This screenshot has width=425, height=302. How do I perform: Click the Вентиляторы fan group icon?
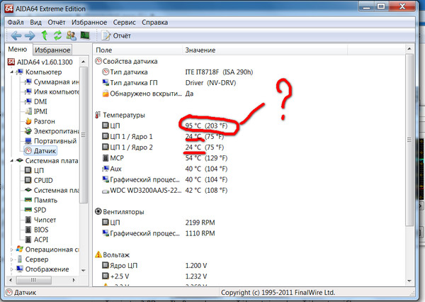click(98, 212)
